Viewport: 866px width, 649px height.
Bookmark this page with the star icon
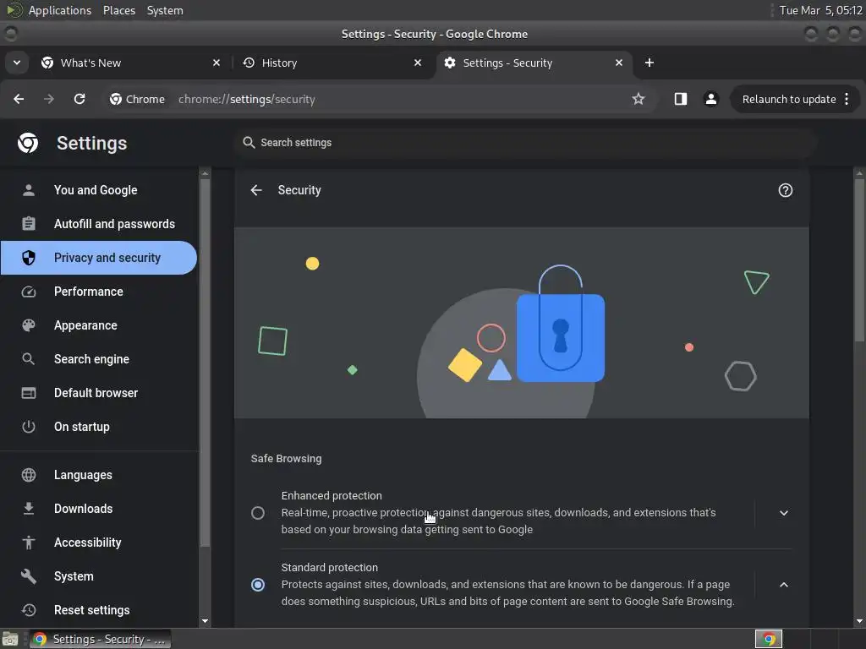click(x=638, y=99)
